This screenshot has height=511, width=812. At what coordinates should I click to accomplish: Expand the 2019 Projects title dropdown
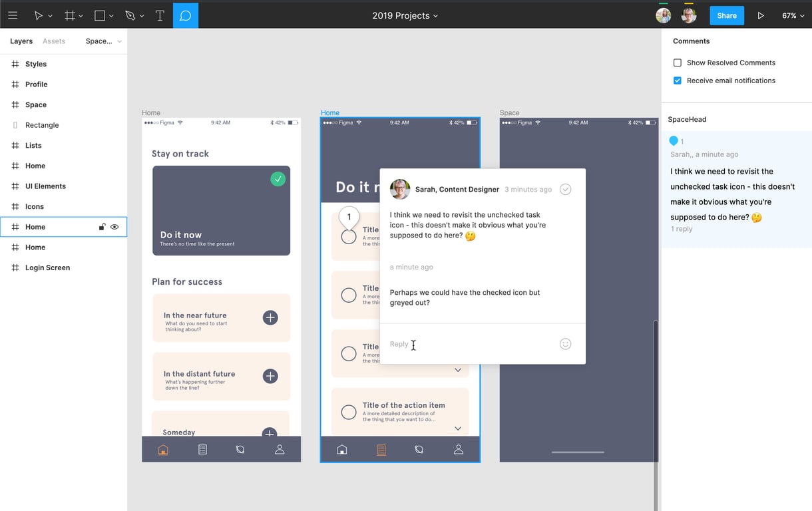point(405,15)
